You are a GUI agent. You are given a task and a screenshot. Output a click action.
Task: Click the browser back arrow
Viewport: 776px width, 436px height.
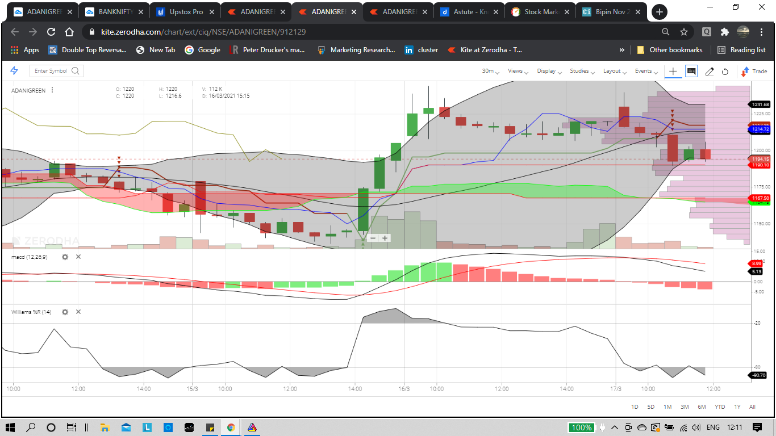[15, 32]
